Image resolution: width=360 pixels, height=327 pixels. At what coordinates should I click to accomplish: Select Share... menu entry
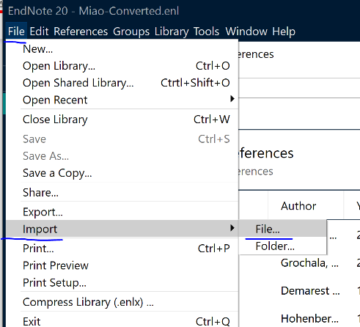(x=122, y=193)
